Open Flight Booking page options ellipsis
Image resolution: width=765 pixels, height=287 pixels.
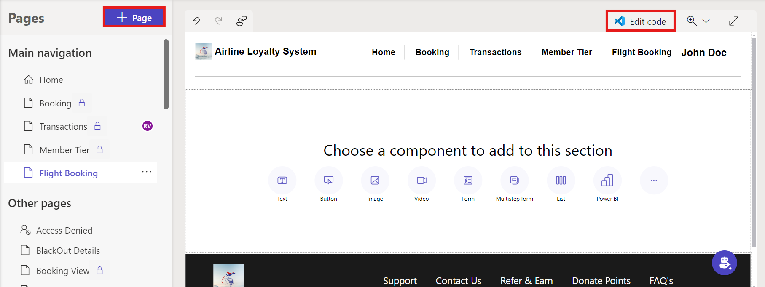click(x=146, y=172)
